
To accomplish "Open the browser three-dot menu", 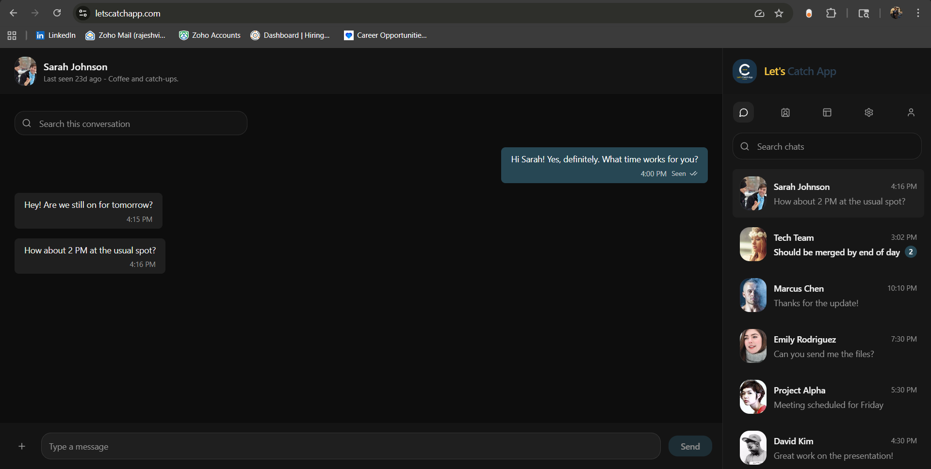I will click(918, 13).
